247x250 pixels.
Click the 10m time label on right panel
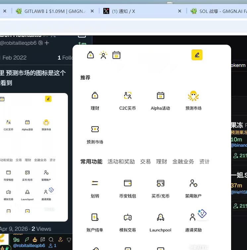pyautogui.click(x=236, y=139)
